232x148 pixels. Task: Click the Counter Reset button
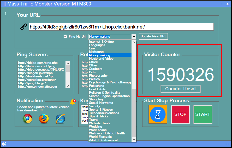181,89
